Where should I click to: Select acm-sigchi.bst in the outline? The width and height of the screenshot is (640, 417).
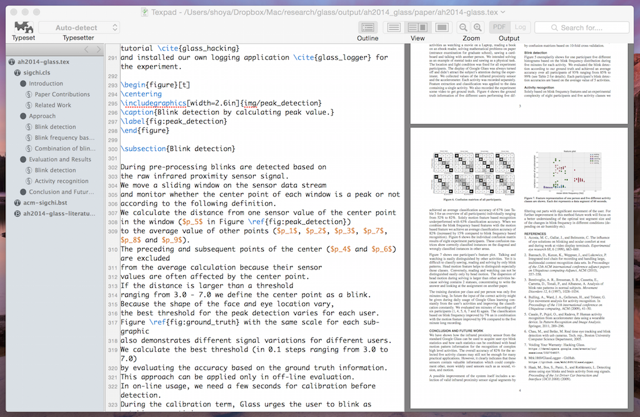click(45, 203)
